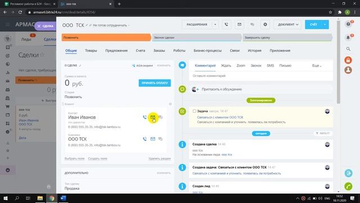Click Удалить раздел link

point(160,158)
